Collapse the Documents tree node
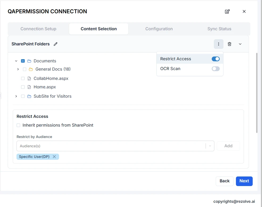Viewport: 262px width, 207px height. [x=16, y=61]
